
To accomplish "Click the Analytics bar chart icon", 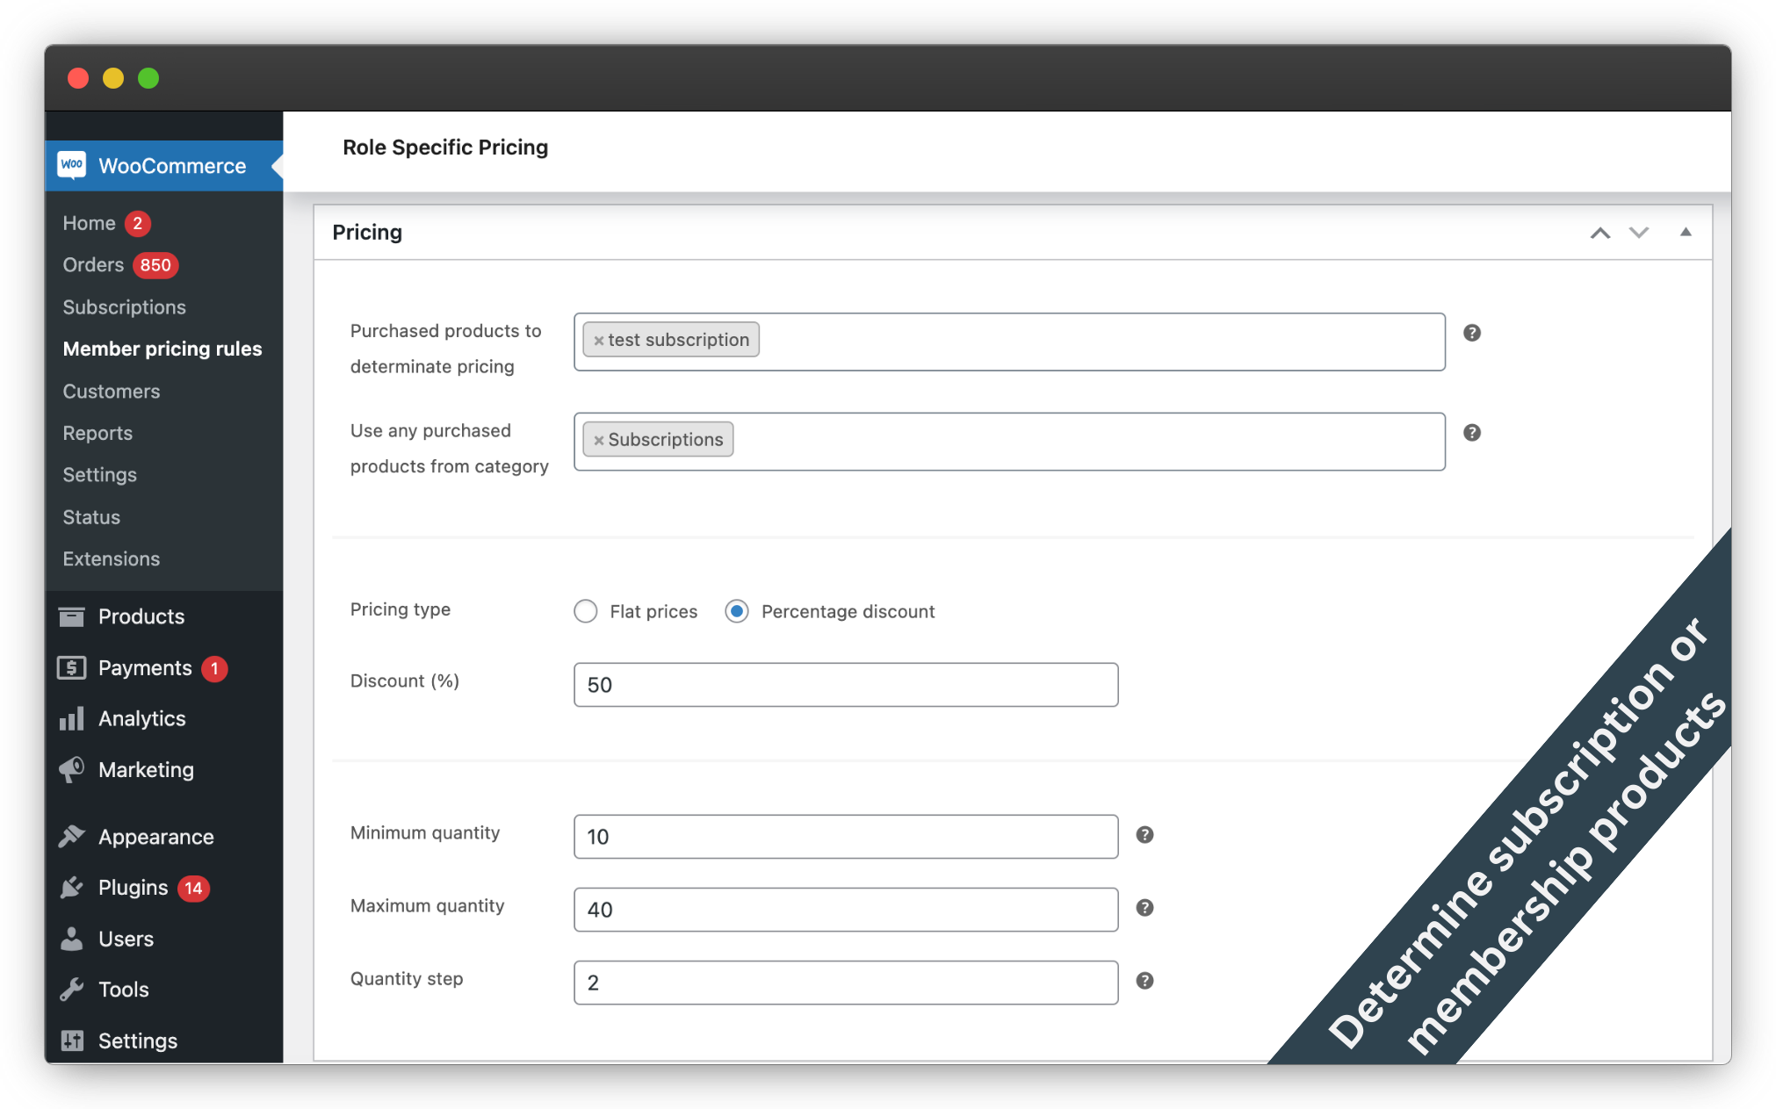I will [x=72, y=719].
